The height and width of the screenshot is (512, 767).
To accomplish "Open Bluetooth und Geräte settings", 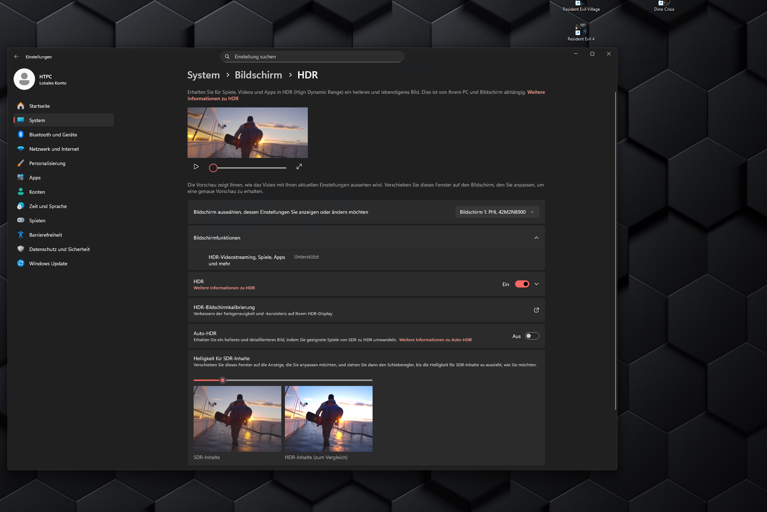I will pos(53,135).
